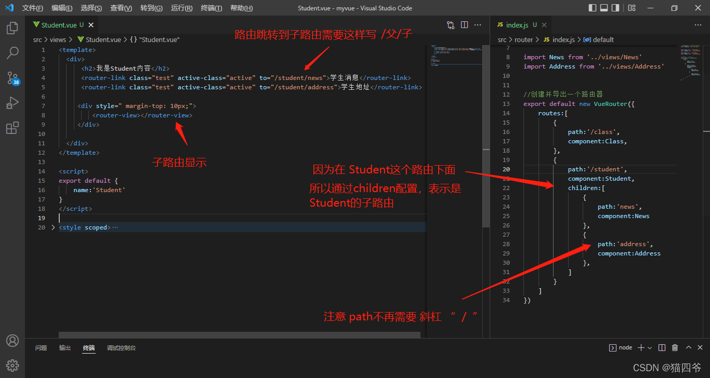Select the node terminal entry
Screen dimensions: 710x378
(621, 348)
